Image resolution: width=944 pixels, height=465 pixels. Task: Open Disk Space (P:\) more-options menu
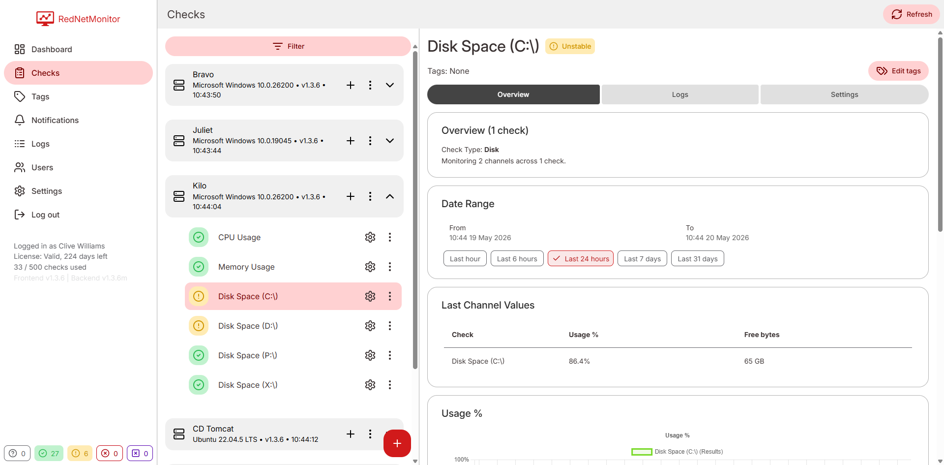click(x=390, y=355)
